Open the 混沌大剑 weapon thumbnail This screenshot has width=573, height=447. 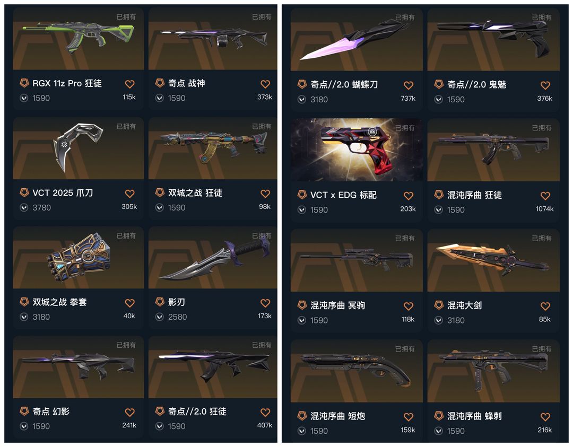(493, 260)
